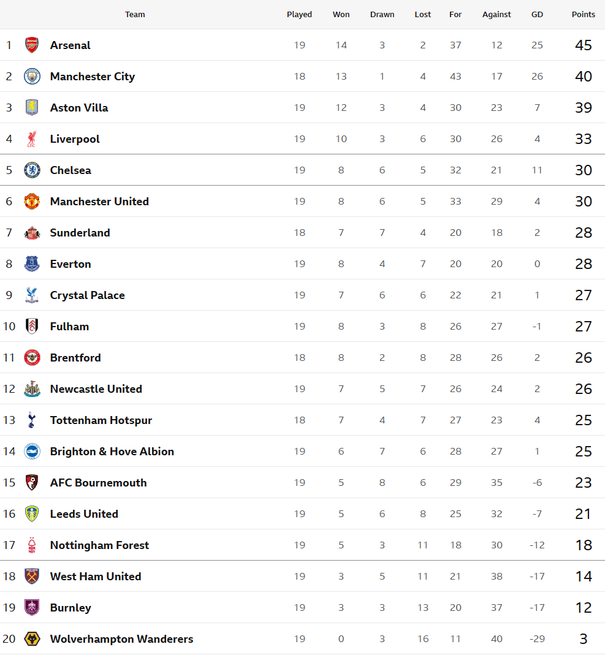
Task: Click the Manchester United crest
Action: coord(32,201)
